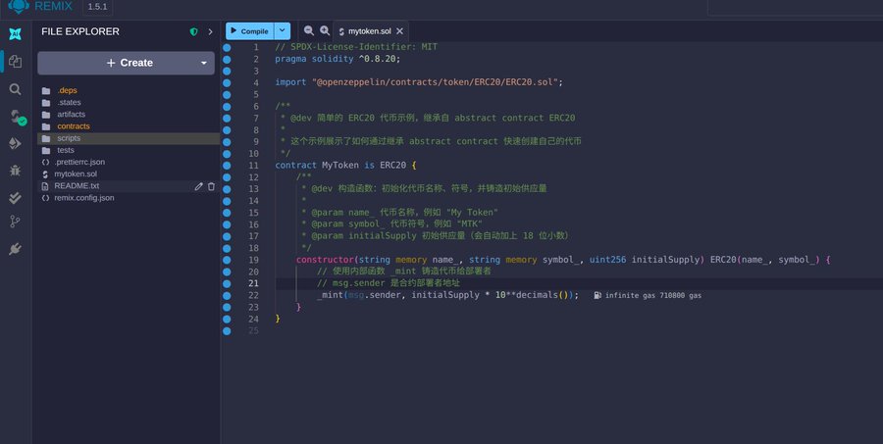
Task: Toggle breakpoint dot on line 15
Action: (227, 213)
